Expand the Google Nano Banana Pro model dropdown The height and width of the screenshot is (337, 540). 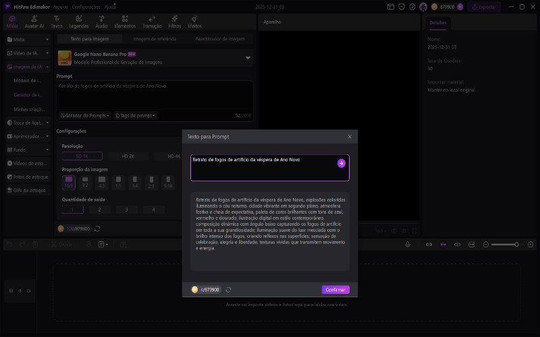click(x=248, y=58)
